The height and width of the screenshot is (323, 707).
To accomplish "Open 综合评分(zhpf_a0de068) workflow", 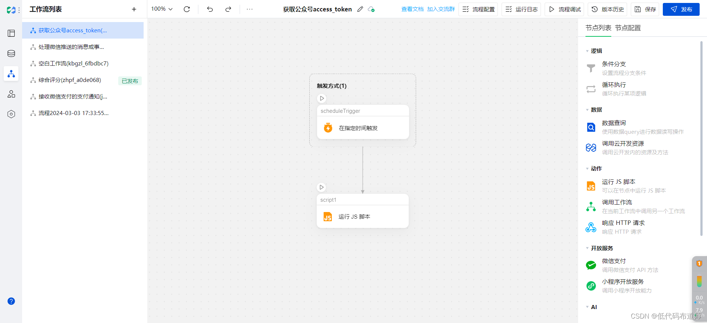I will click(83, 80).
